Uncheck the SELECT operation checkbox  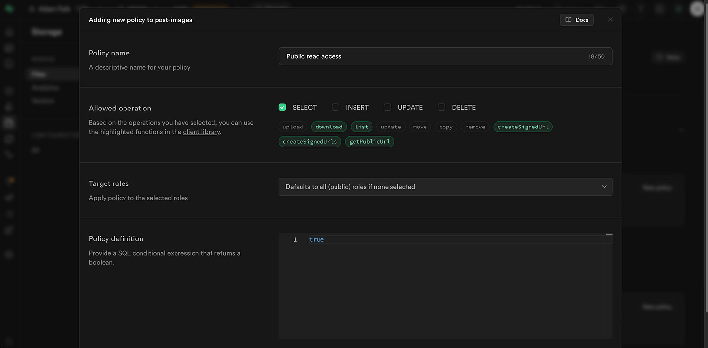click(282, 107)
